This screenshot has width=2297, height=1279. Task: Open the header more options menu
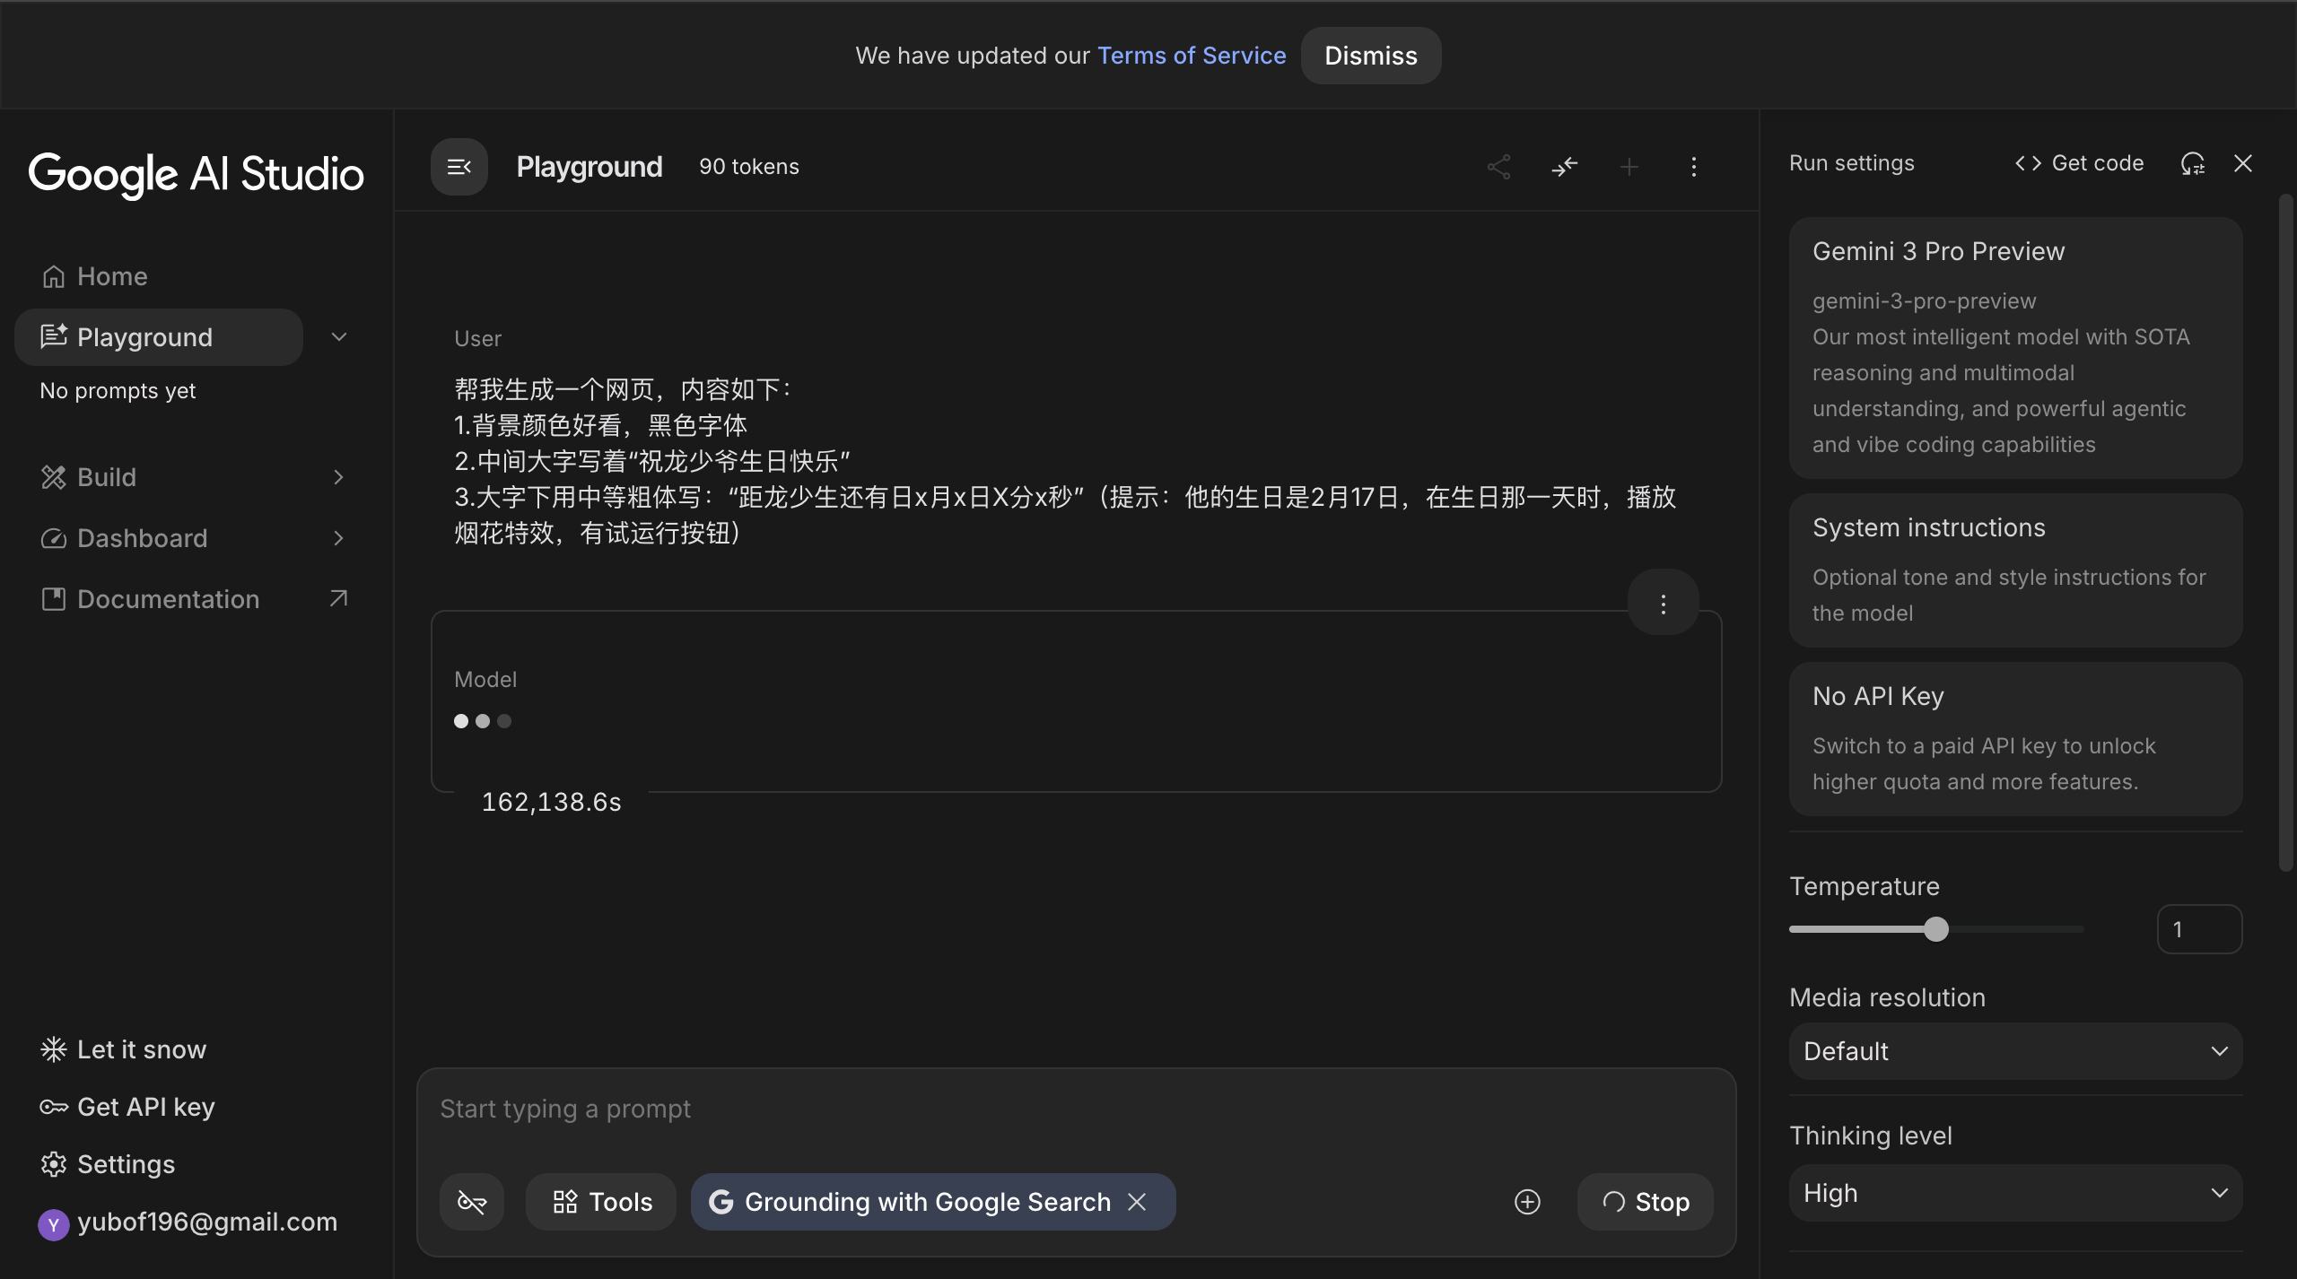(x=1693, y=167)
